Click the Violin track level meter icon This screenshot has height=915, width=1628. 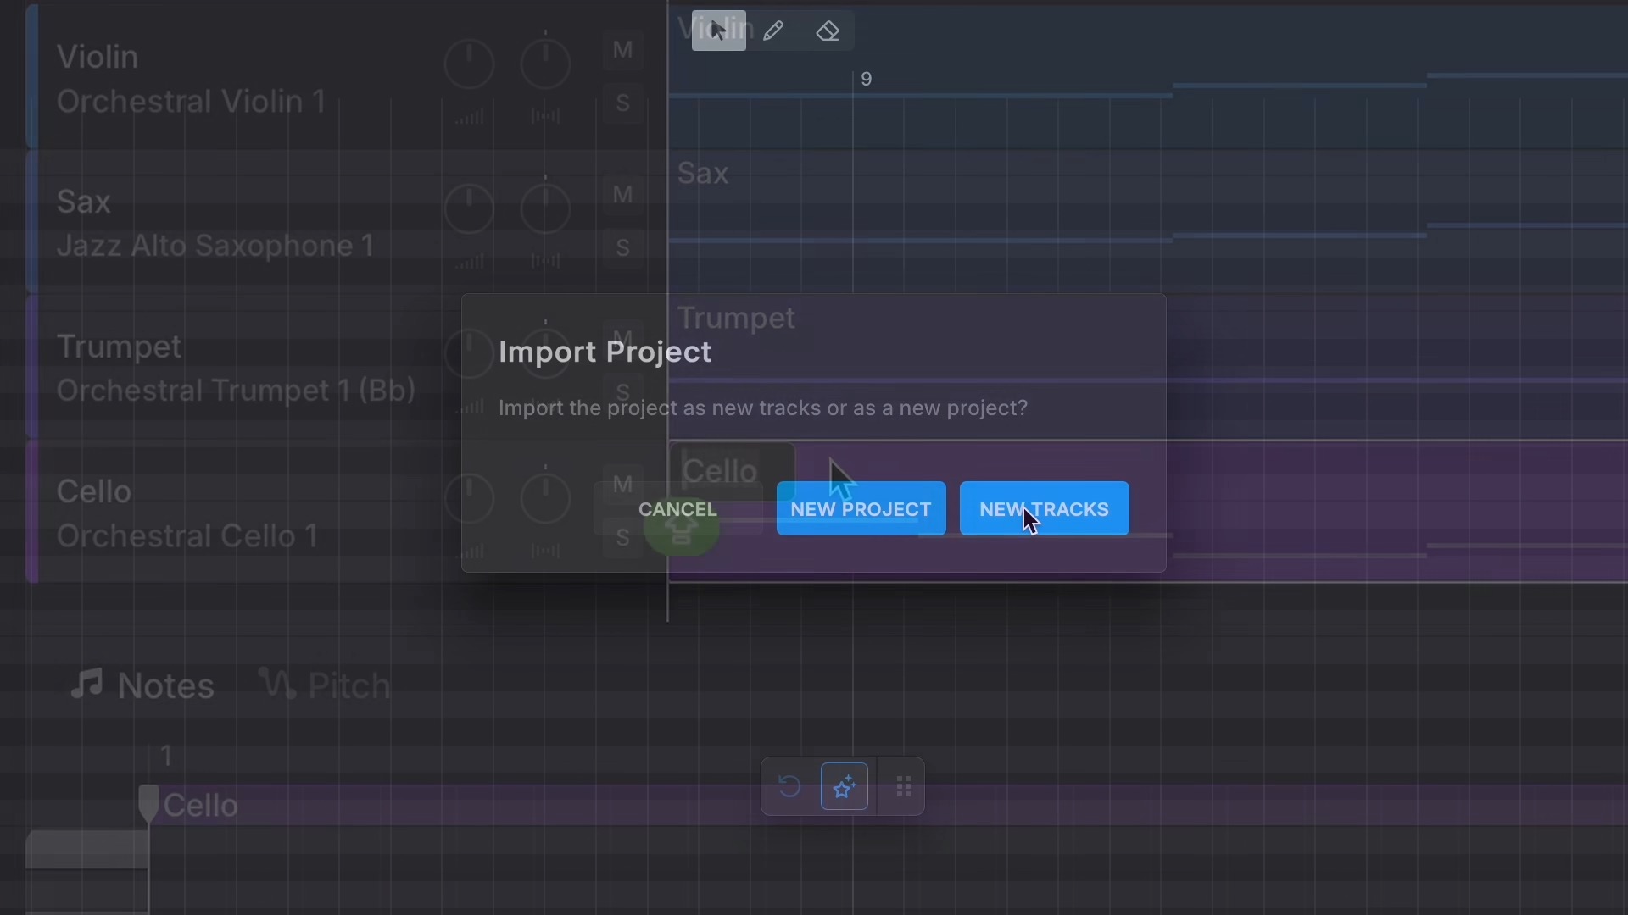pos(470,117)
